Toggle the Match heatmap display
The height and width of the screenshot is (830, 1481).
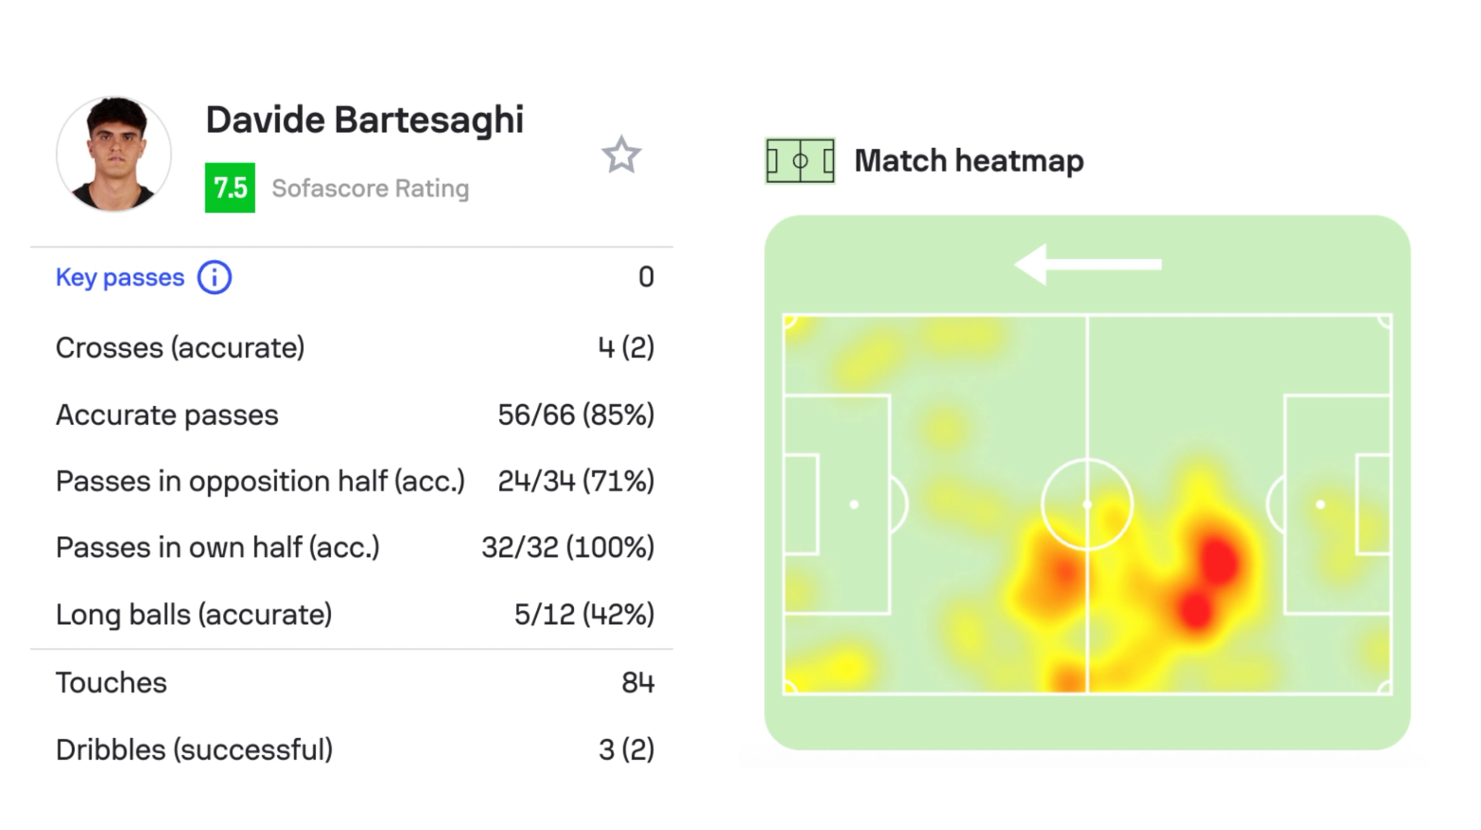pos(969,161)
